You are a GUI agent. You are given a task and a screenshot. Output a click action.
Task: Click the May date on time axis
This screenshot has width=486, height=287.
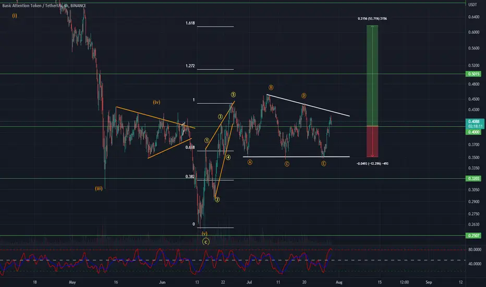72,282
